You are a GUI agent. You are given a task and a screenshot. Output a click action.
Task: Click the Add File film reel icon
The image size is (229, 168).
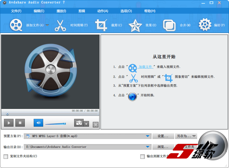coord(16,25)
